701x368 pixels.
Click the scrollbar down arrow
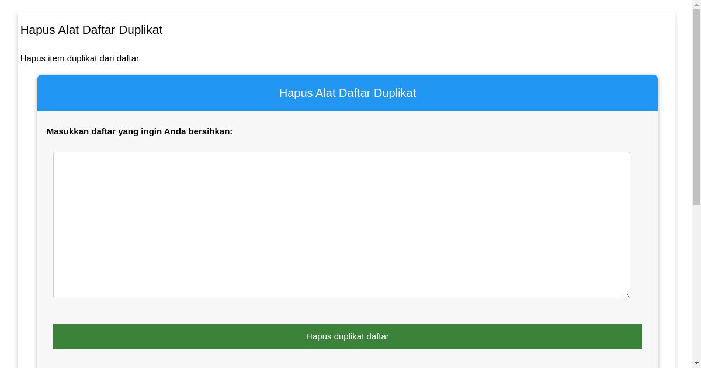click(697, 364)
